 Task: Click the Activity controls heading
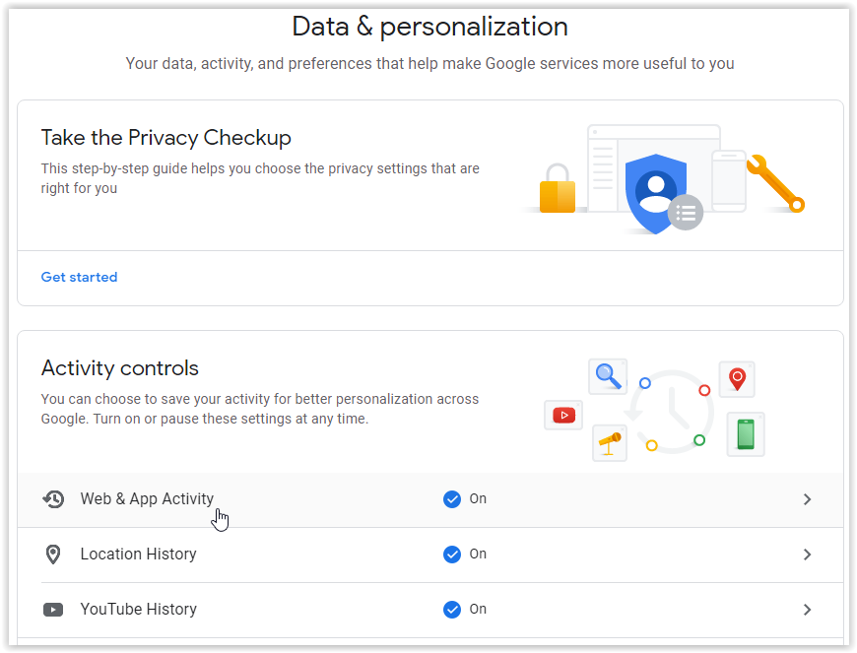(x=120, y=368)
